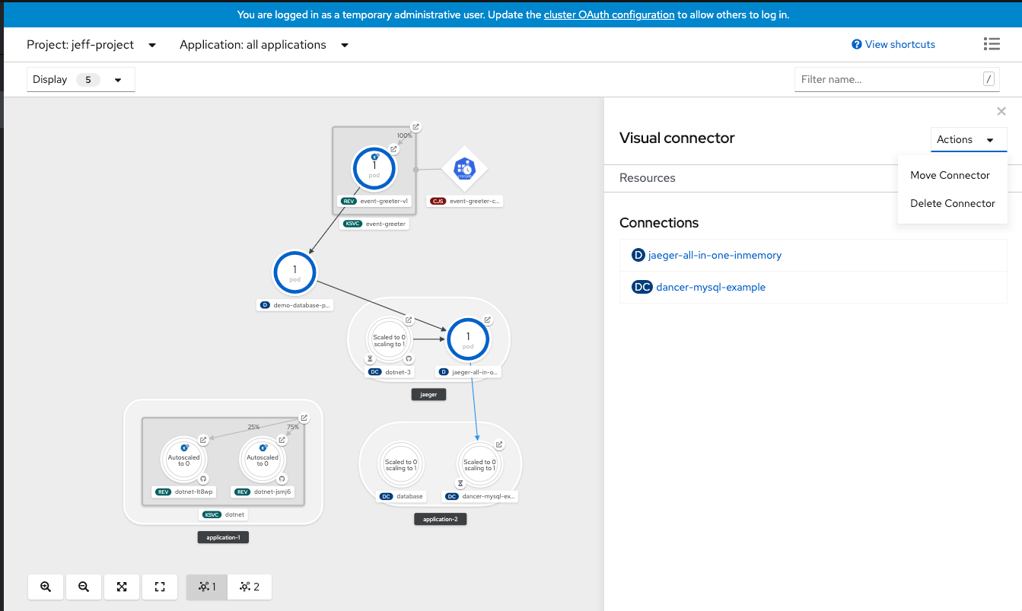Choose Delete Connector from Actions menu
Screen dimensions: 1022x611
point(953,203)
